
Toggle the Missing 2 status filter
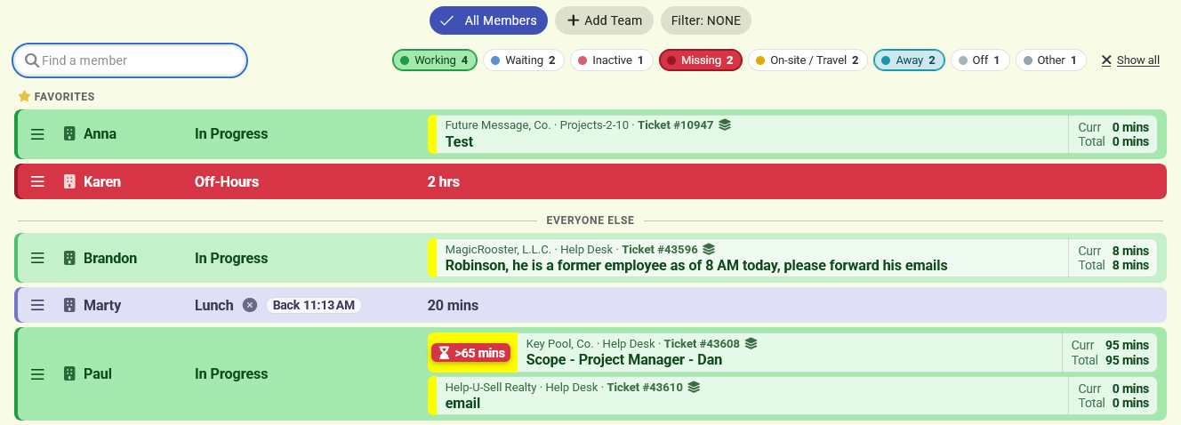pyautogui.click(x=700, y=60)
